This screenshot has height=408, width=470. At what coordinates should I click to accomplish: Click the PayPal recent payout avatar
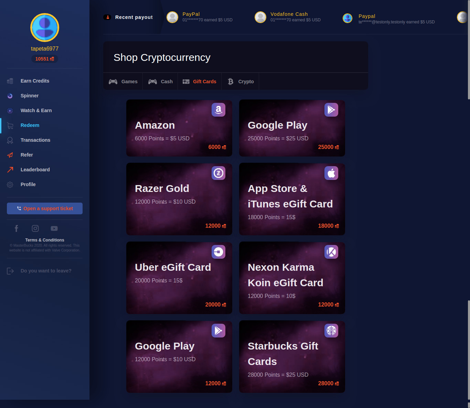click(x=172, y=17)
